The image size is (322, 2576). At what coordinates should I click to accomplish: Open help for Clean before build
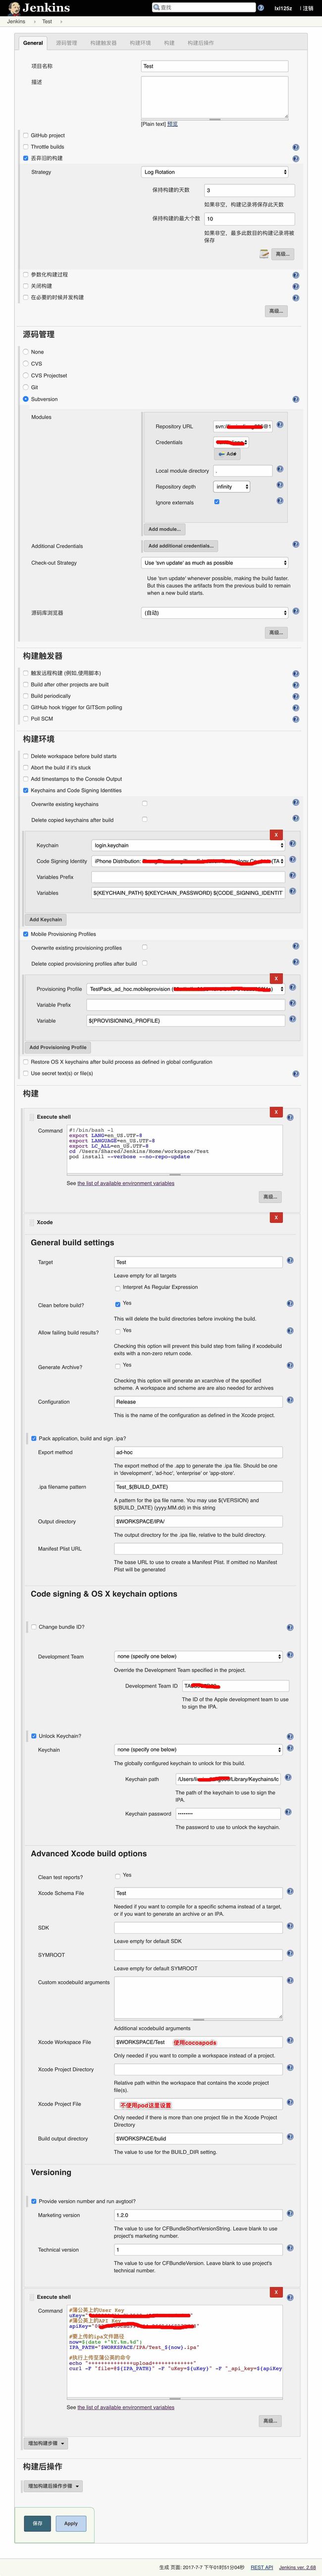coord(290,1304)
